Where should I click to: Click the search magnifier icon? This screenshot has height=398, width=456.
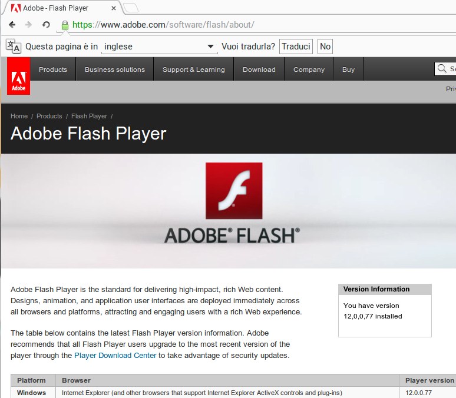tap(442, 69)
